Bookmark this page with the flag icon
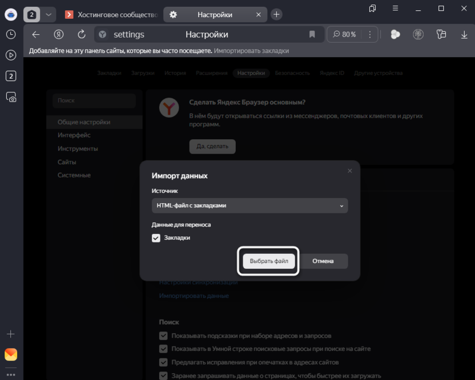 [x=312, y=34]
